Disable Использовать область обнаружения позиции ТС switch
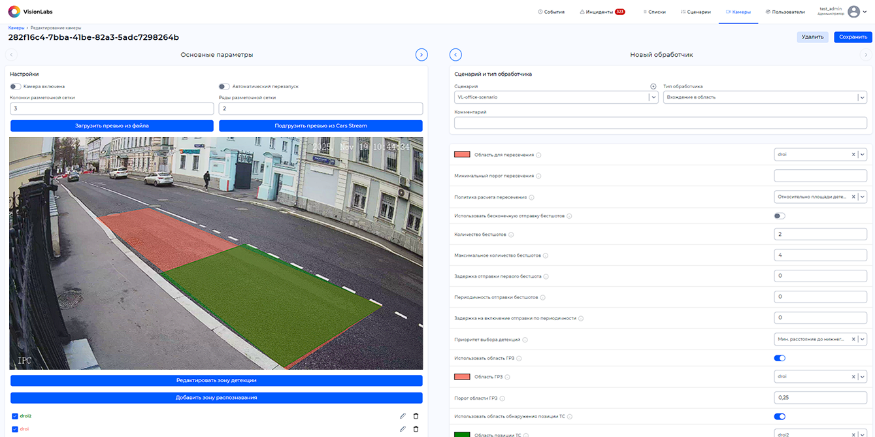This screenshot has height=437, width=875. click(x=780, y=416)
